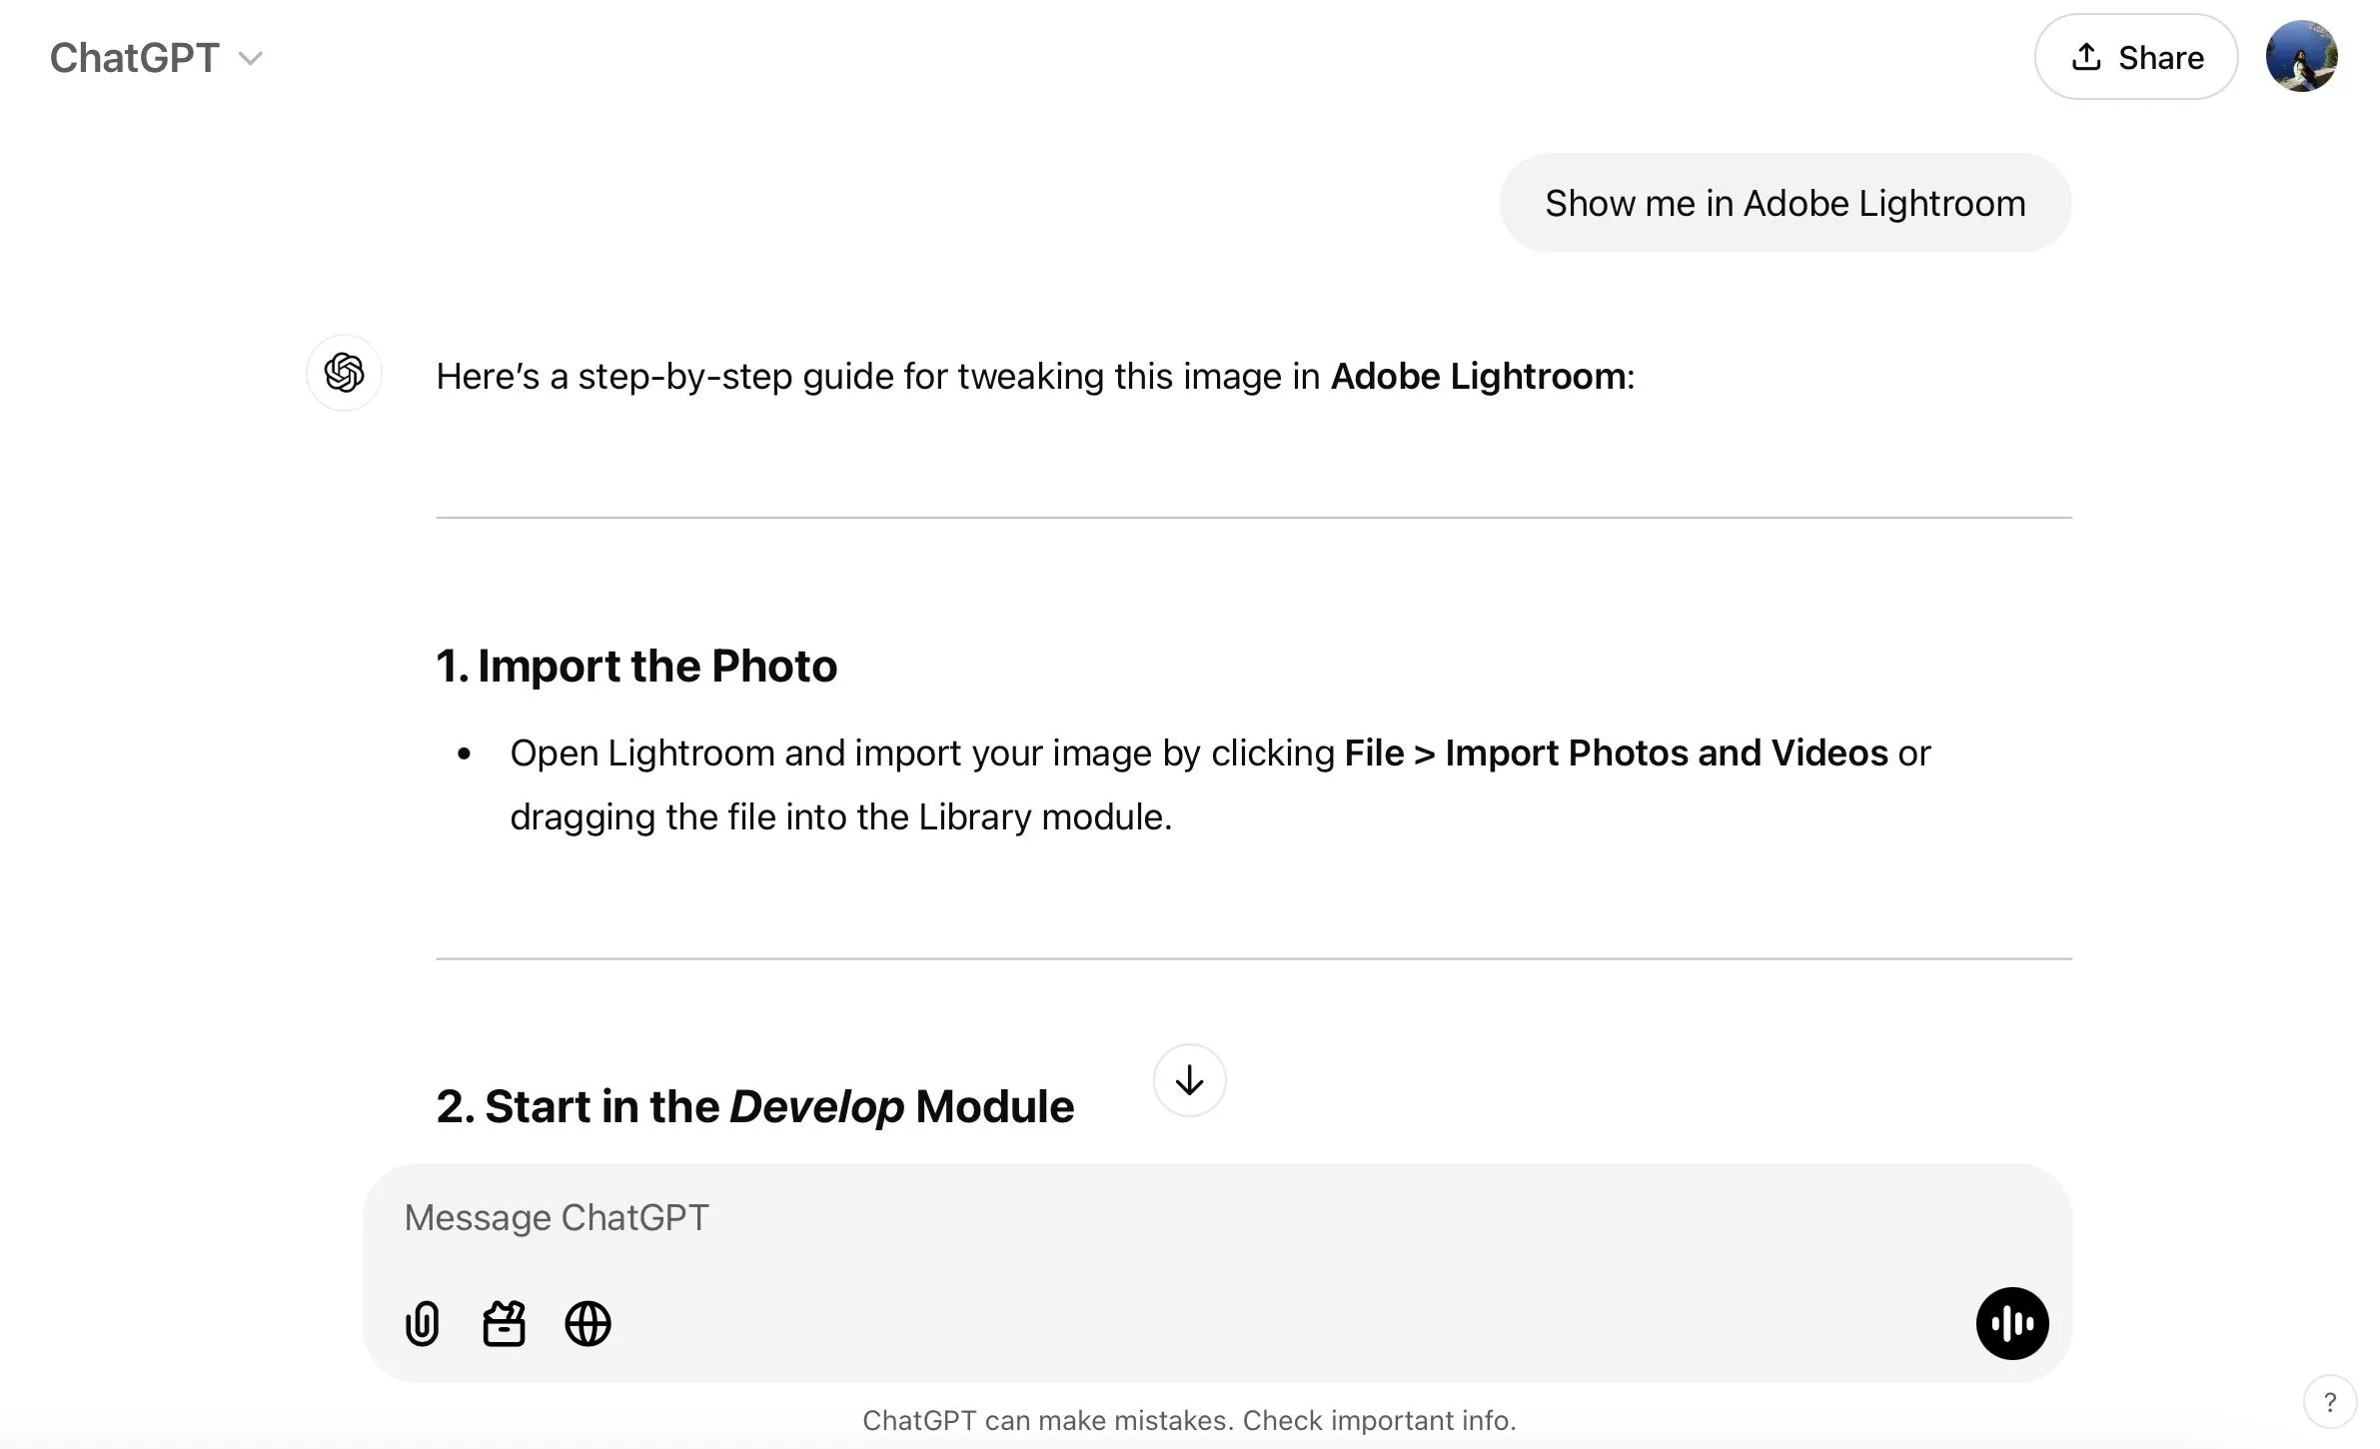Open the user profile avatar menu

pyautogui.click(x=2301, y=57)
